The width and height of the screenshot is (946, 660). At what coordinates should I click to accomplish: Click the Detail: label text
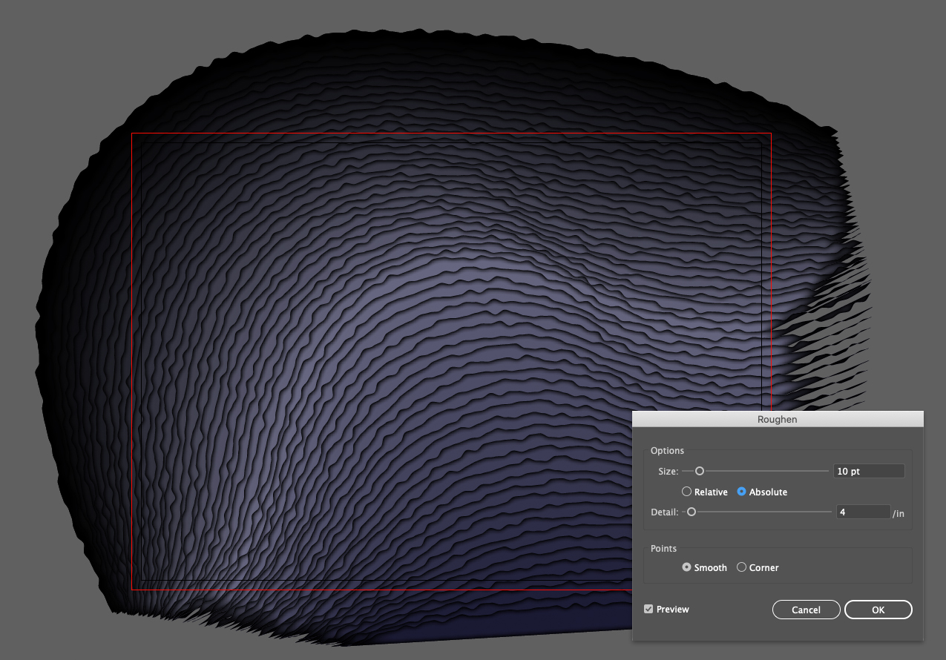[664, 512]
